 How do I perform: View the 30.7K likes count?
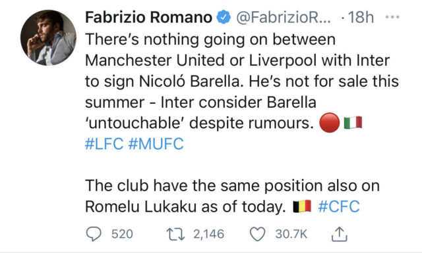(x=291, y=234)
